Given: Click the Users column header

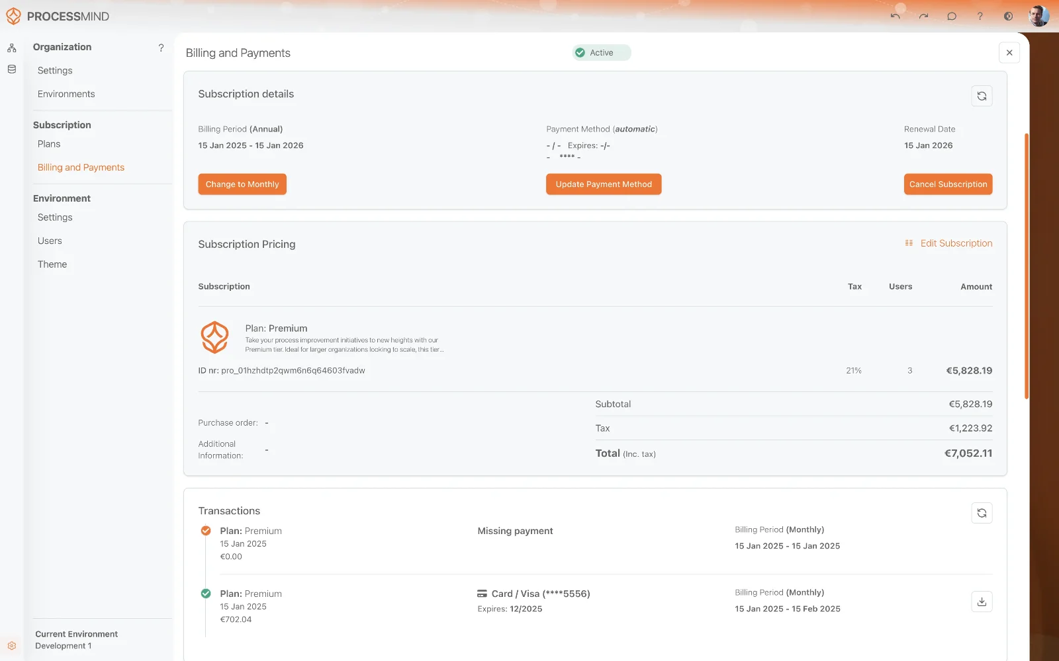Looking at the screenshot, I should (x=900, y=287).
